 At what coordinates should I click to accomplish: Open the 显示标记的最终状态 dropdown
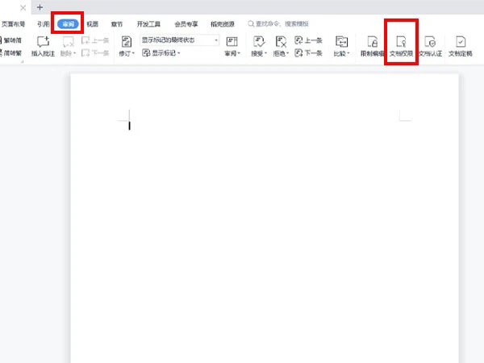[x=179, y=40]
